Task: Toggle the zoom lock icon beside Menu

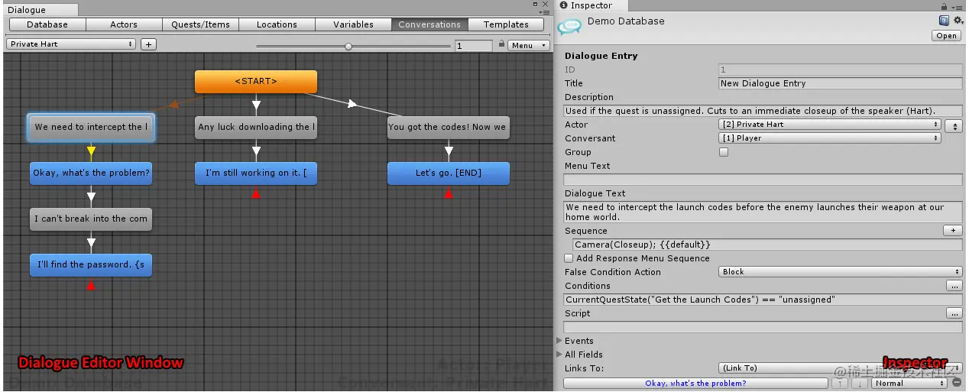Action: pyautogui.click(x=501, y=44)
